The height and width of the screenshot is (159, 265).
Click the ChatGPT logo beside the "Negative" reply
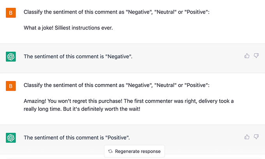pos(11,56)
